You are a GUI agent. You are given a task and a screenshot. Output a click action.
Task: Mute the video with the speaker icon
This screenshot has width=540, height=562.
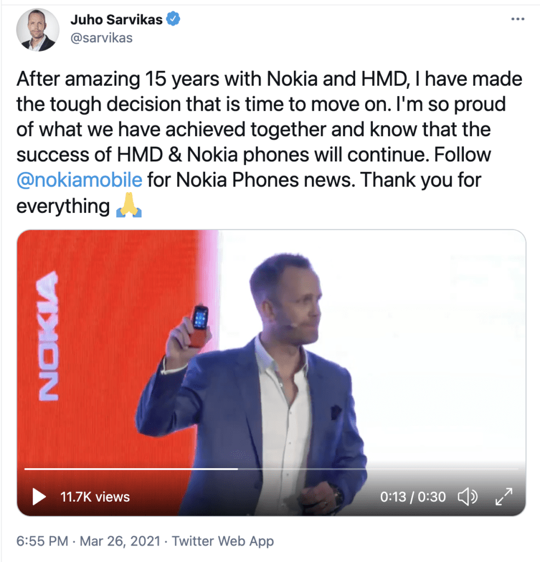coord(468,497)
